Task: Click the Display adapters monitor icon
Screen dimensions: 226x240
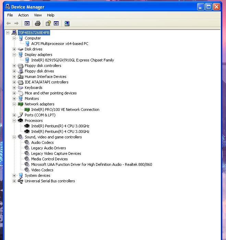Action: tap(21, 55)
